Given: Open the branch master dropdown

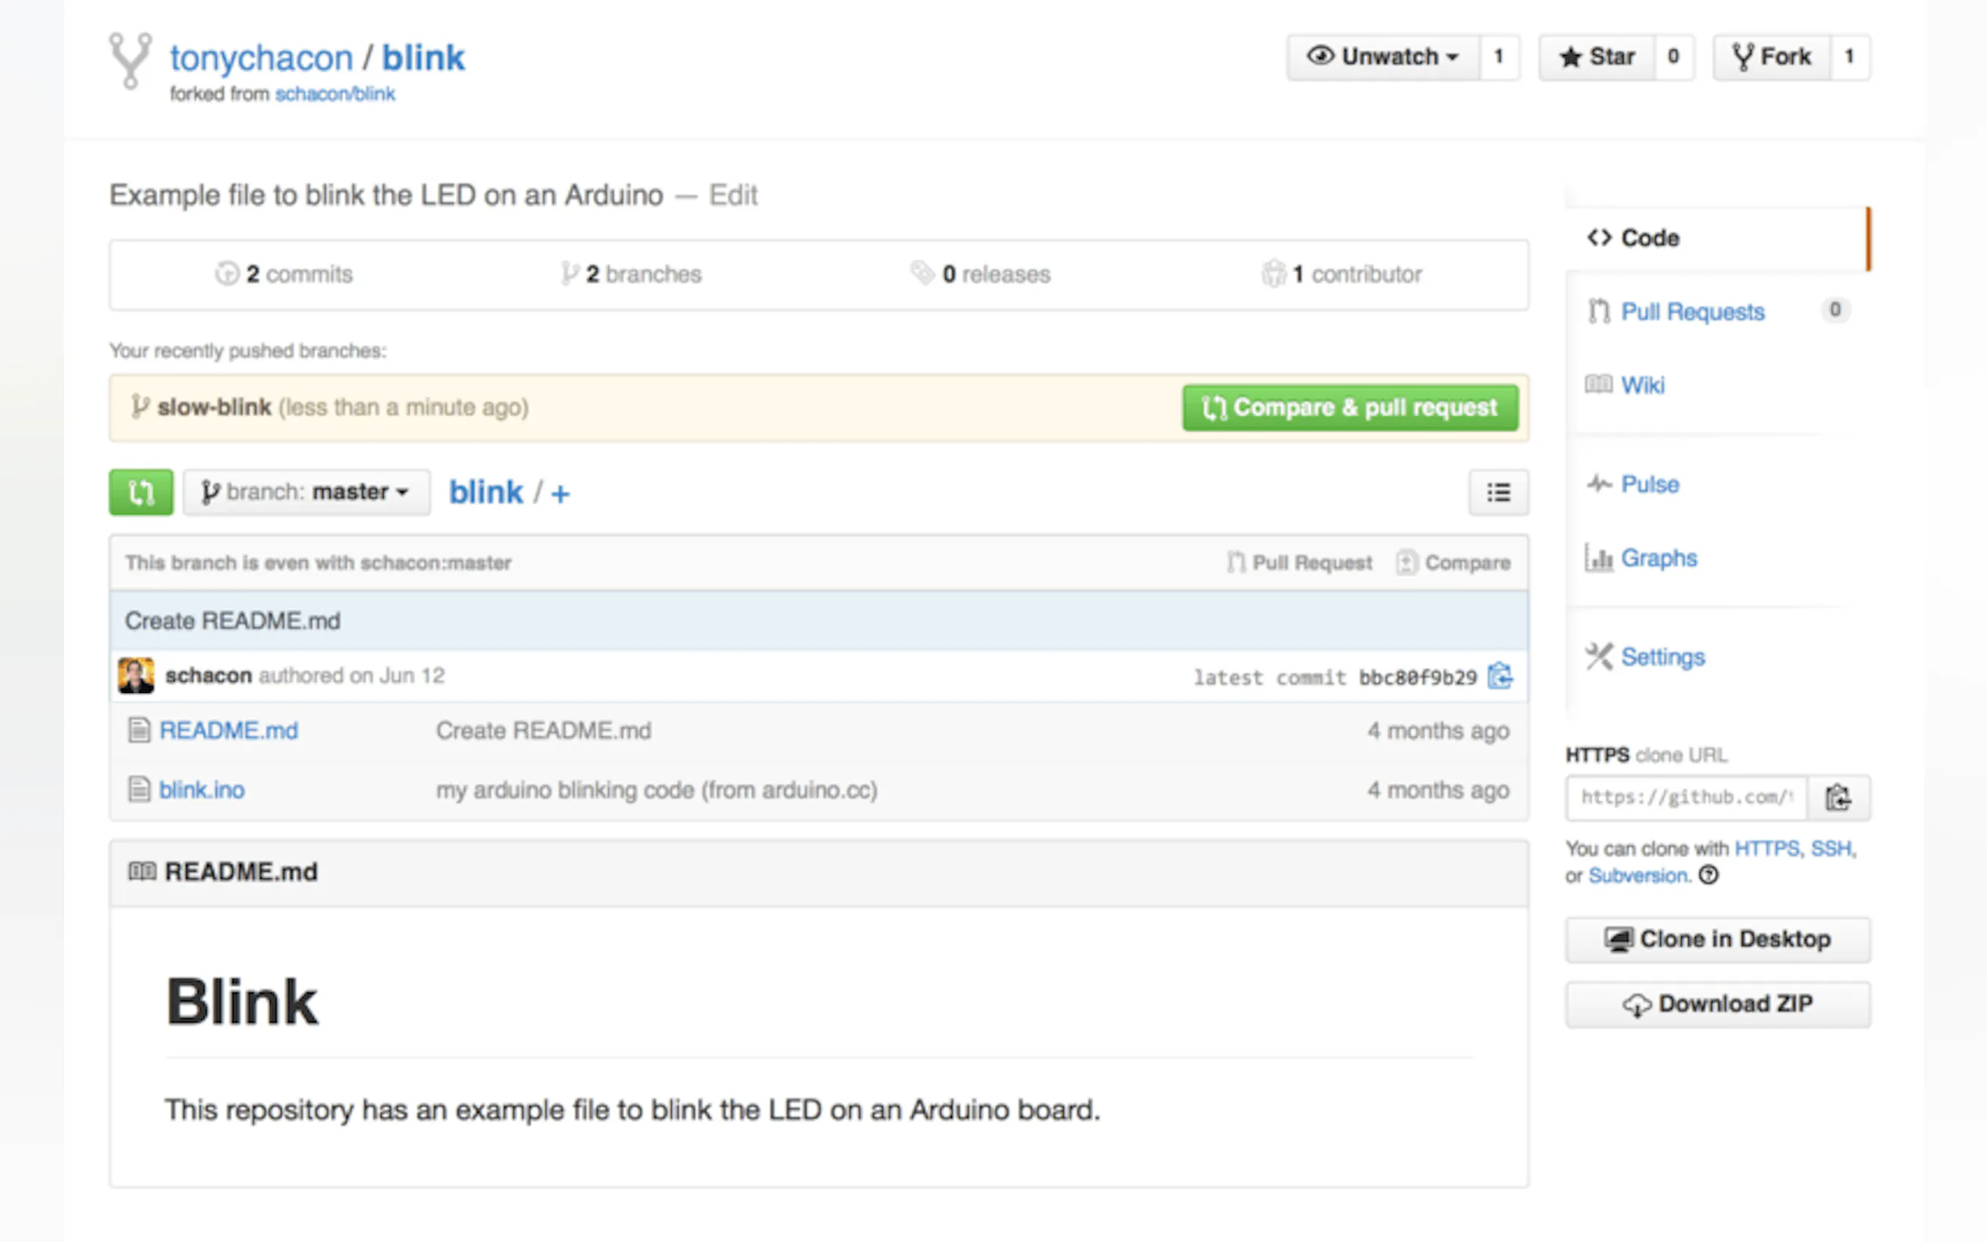Looking at the screenshot, I should [307, 492].
